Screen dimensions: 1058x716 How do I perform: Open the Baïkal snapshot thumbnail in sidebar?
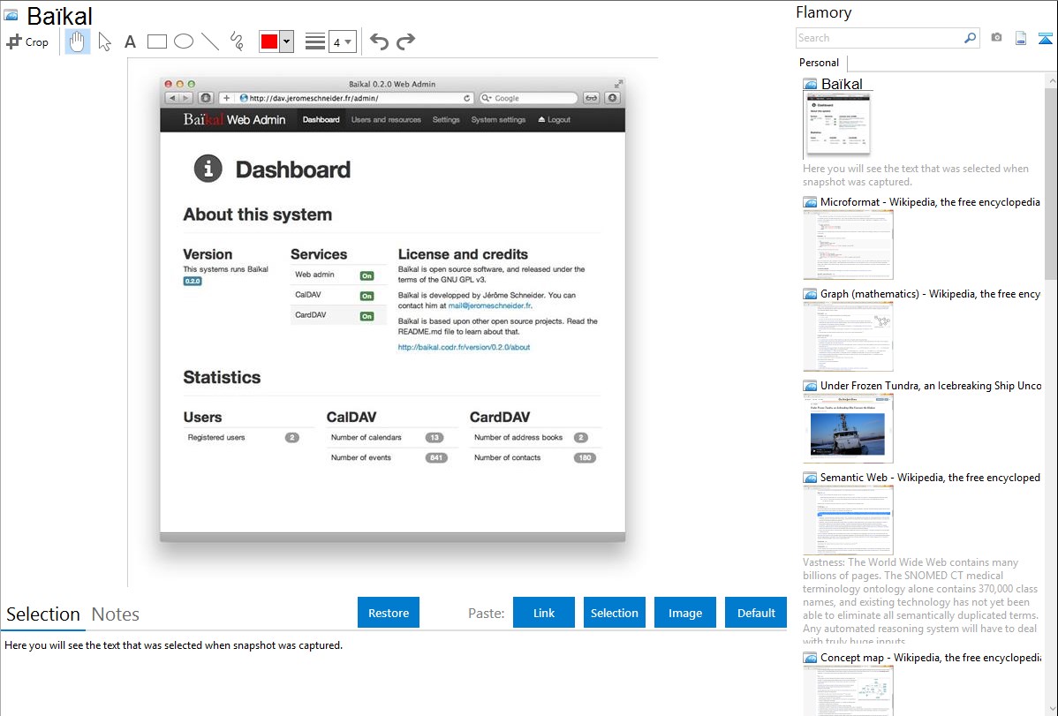tap(839, 124)
